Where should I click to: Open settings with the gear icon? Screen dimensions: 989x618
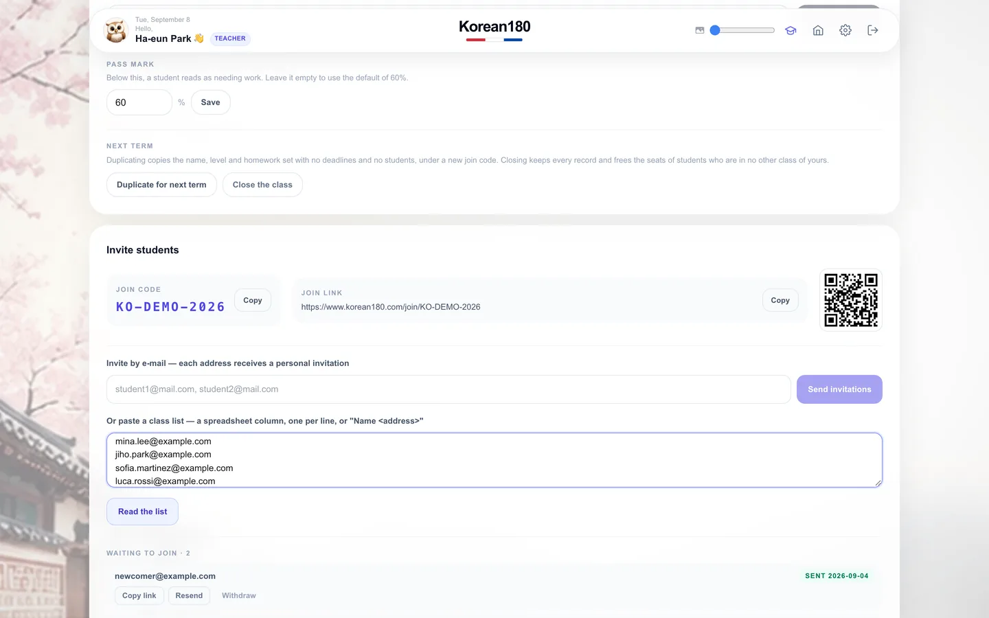point(845,30)
